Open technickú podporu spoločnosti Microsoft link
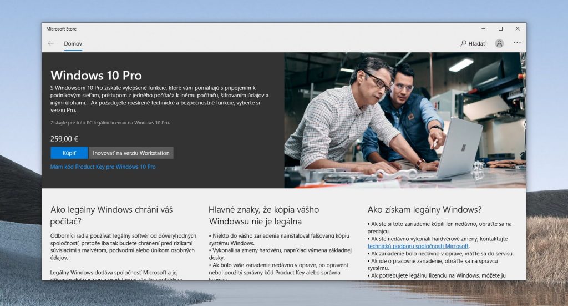The width and height of the screenshot is (568, 306). pyautogui.click(x=418, y=246)
